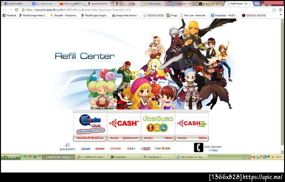Click the left link under the @CASH Plus card
285x182 pixels.
click(182, 138)
